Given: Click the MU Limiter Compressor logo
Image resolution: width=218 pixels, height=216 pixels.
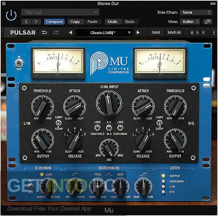Looking at the screenshot, I should pyautogui.click(x=110, y=63).
